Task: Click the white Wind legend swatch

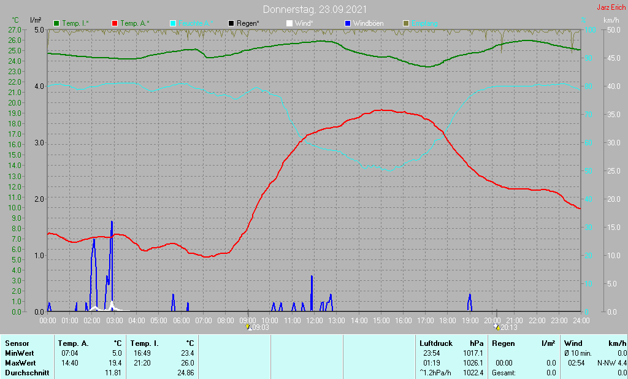Action: [x=289, y=24]
